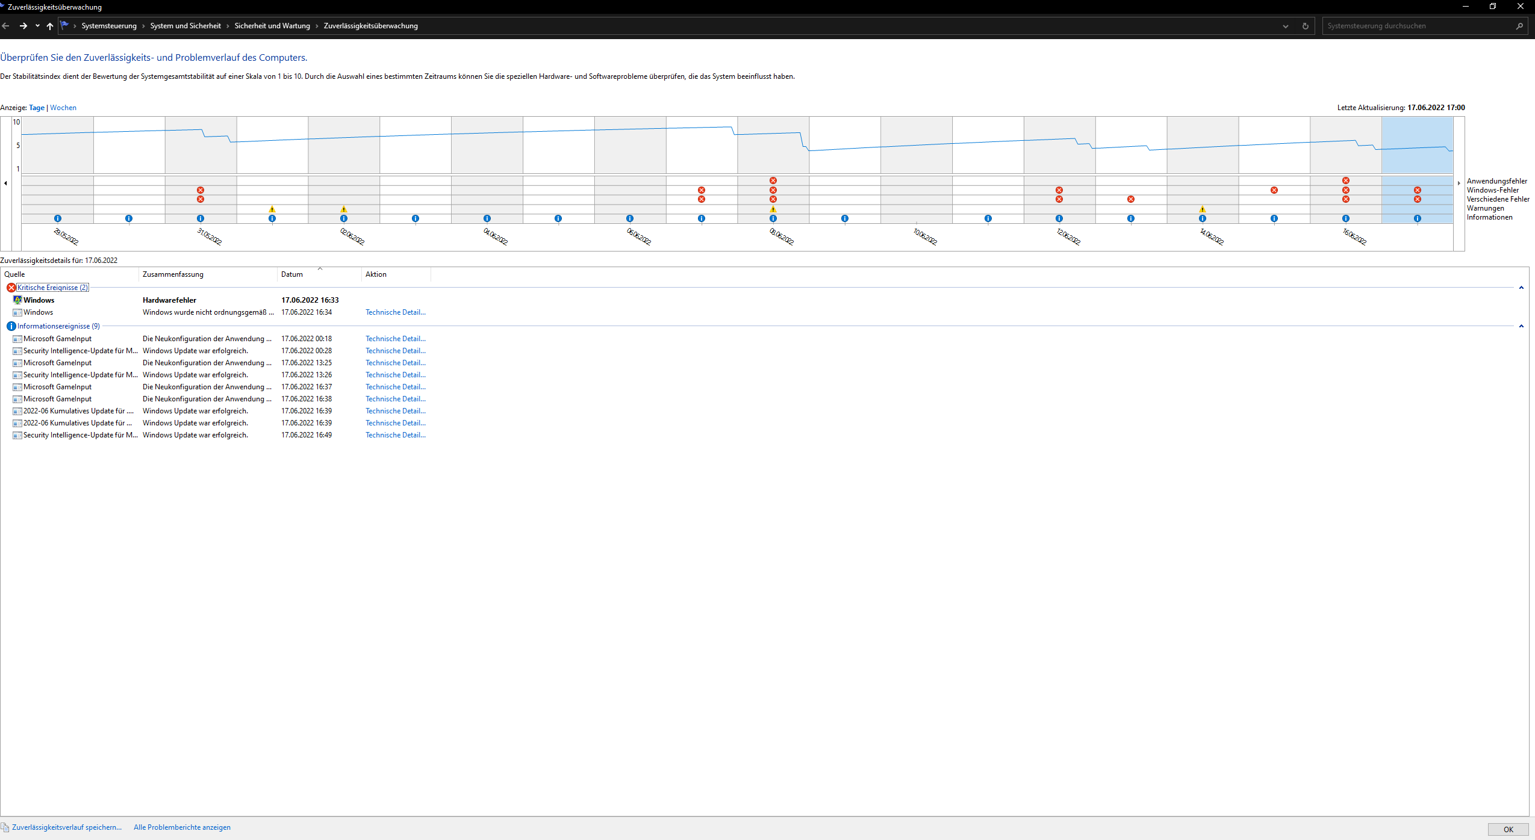Sort by the Datum column header

pyautogui.click(x=292, y=274)
